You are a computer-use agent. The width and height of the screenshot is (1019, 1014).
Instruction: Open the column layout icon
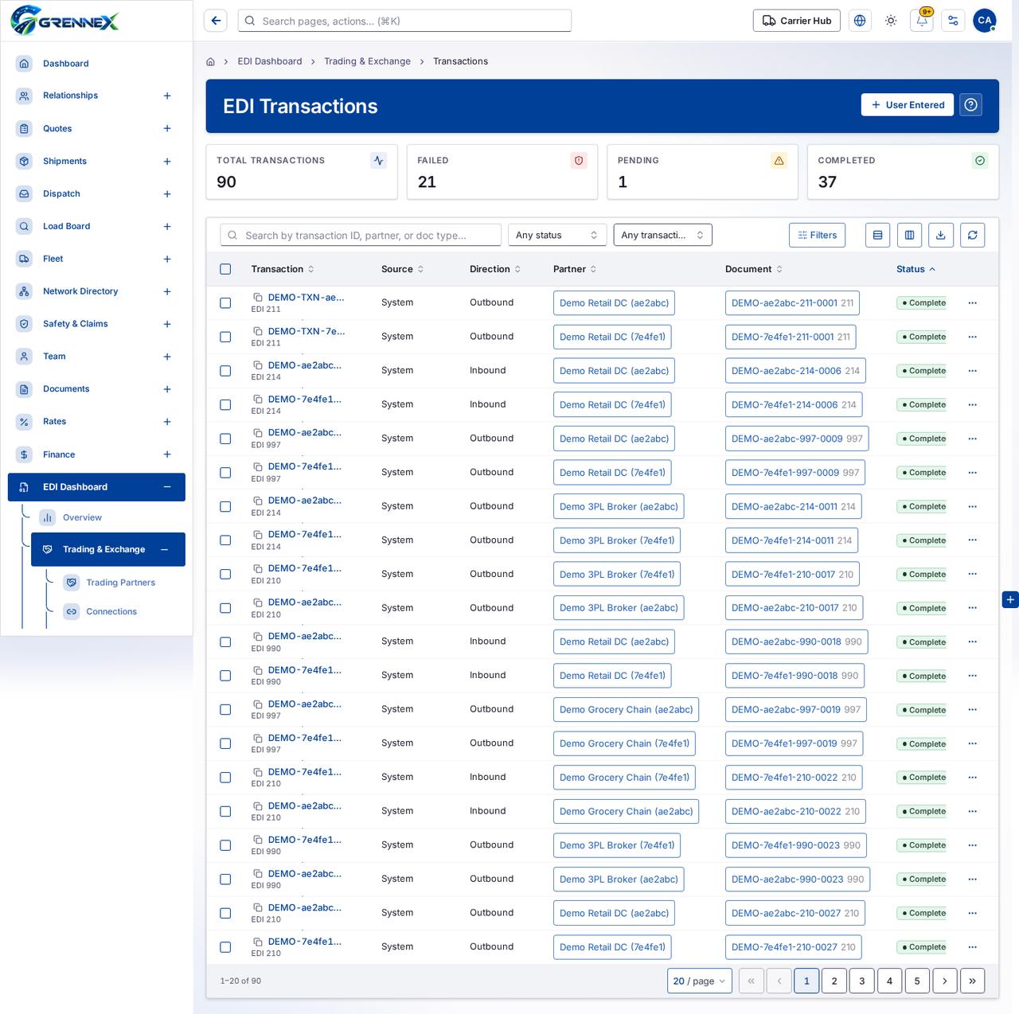[909, 235]
